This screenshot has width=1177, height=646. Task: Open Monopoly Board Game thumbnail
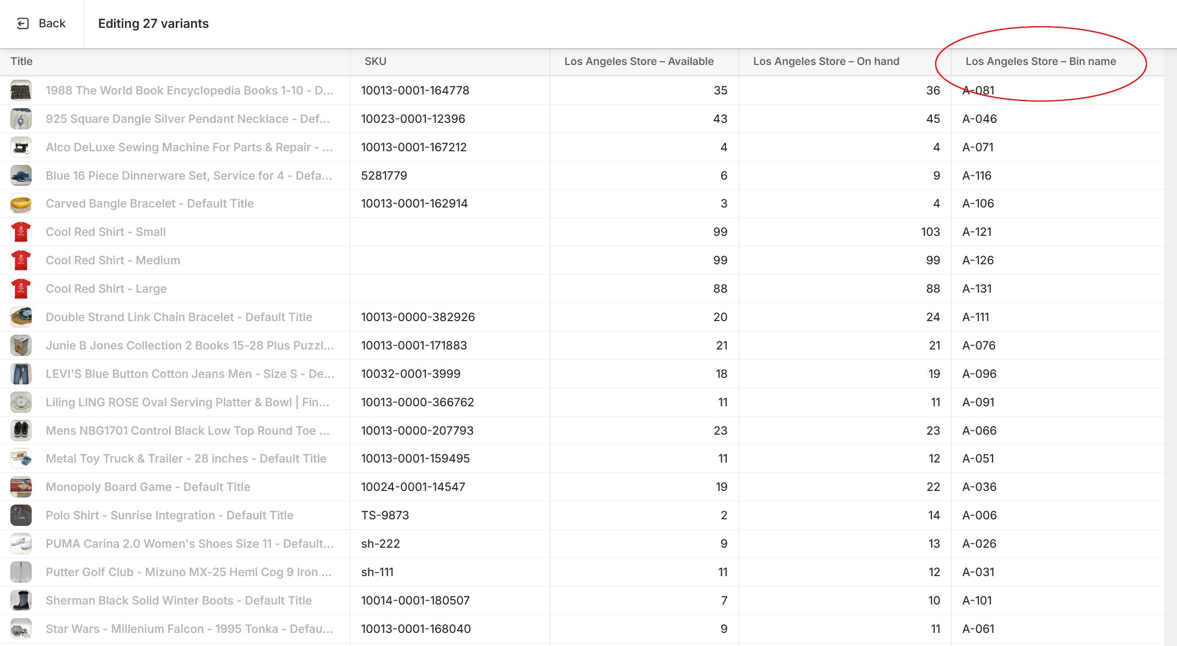point(21,487)
